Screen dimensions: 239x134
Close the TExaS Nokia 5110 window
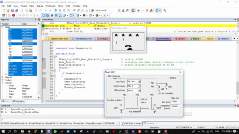pyautogui.click(x=143, y=28)
